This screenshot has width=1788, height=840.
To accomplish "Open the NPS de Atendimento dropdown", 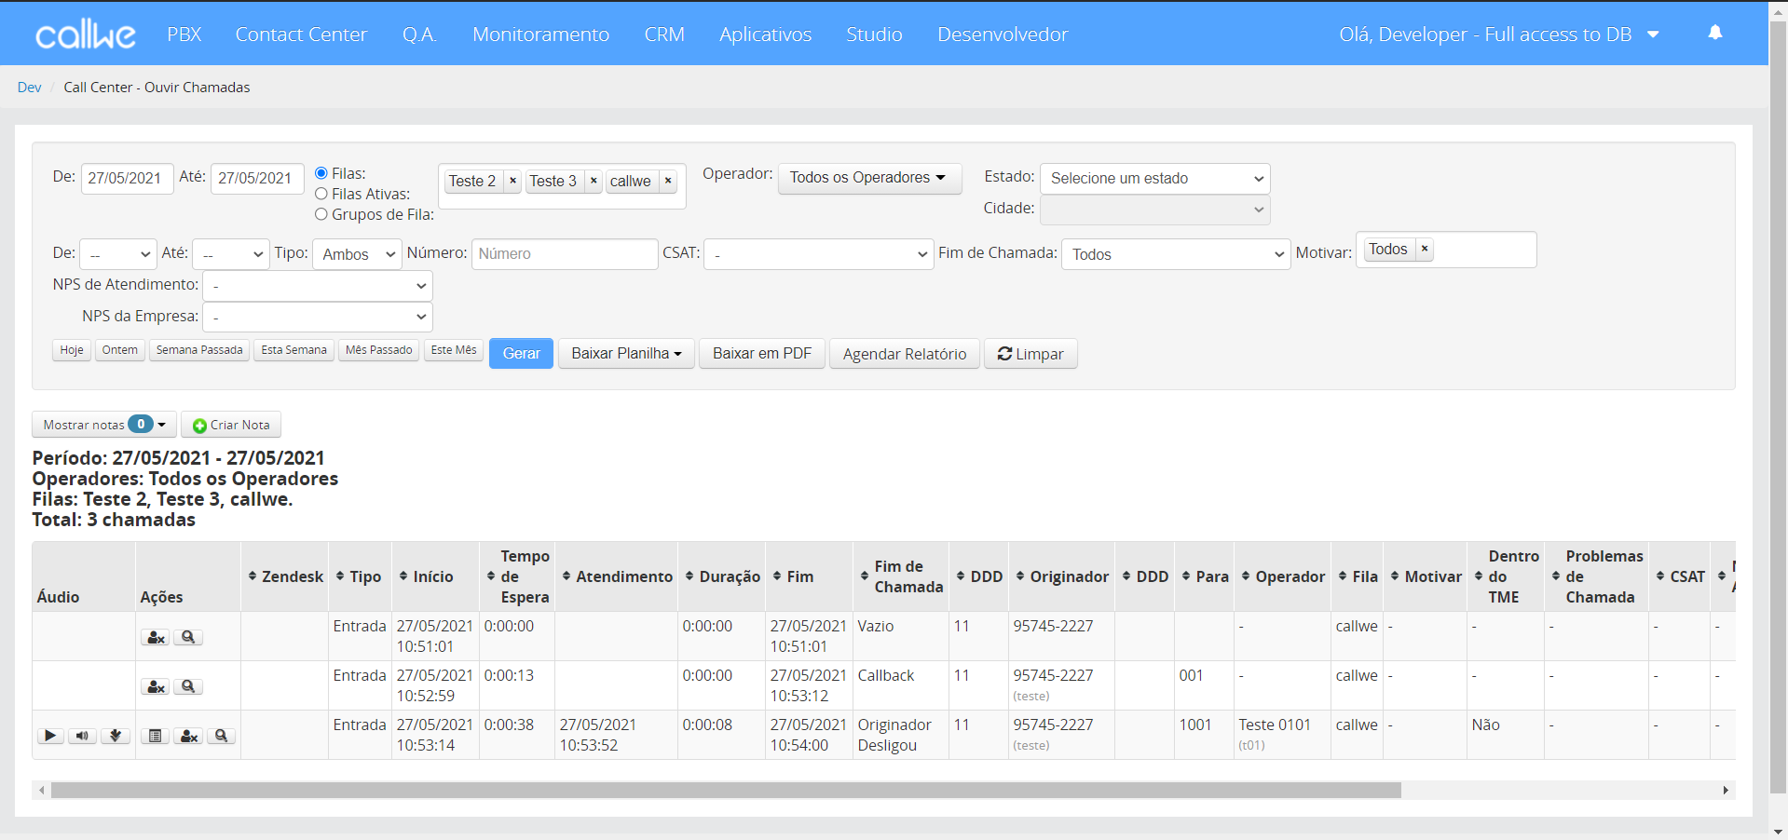I will (318, 286).
